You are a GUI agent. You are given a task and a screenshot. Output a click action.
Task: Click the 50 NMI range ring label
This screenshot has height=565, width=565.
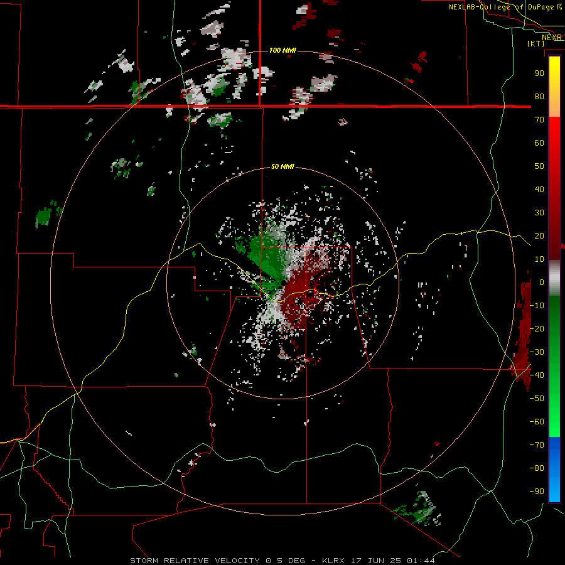pos(282,166)
